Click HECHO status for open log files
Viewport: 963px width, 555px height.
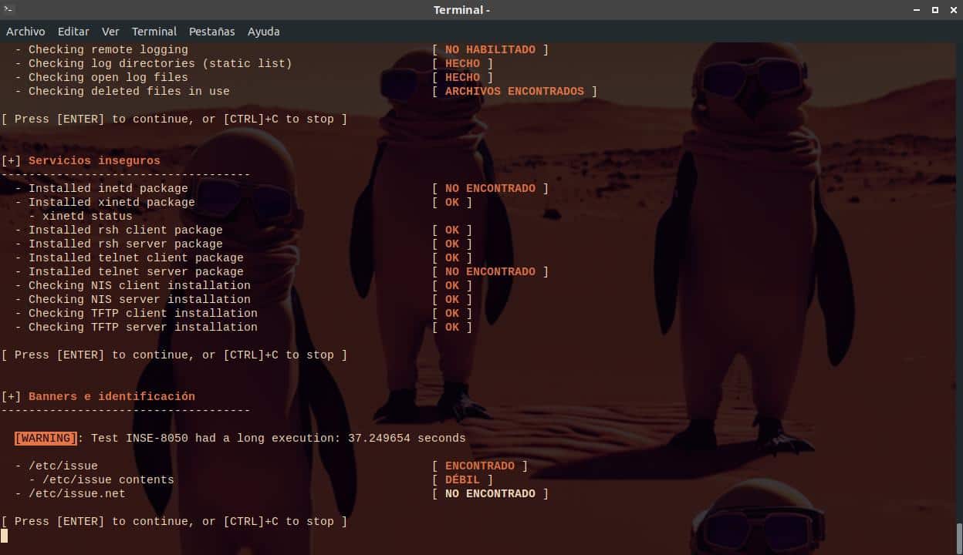click(462, 77)
